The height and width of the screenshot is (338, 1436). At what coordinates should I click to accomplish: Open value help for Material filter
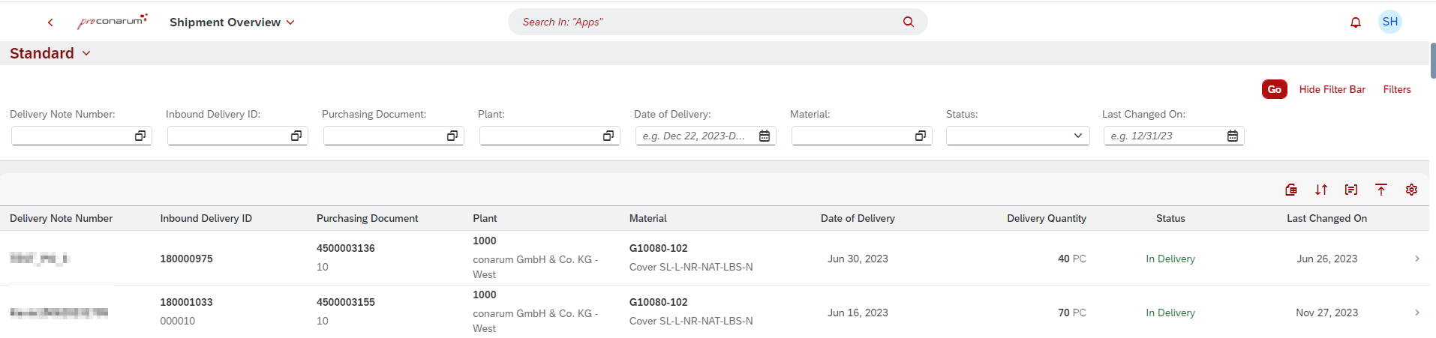[921, 136]
